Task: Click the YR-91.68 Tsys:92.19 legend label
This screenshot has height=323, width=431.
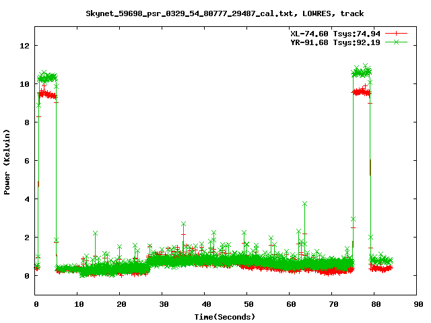Action: coord(335,42)
